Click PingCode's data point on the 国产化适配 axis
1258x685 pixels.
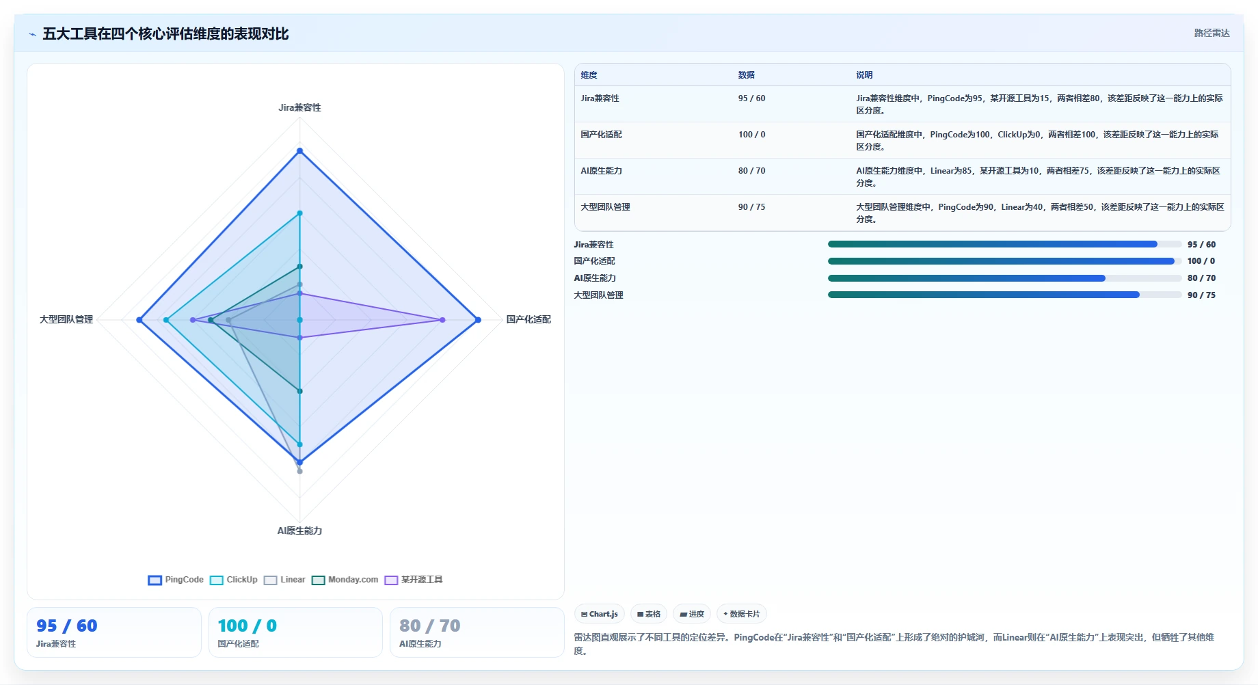pyautogui.click(x=478, y=320)
